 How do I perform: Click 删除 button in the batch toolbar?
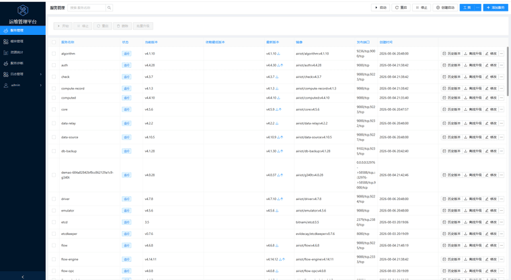point(122,26)
